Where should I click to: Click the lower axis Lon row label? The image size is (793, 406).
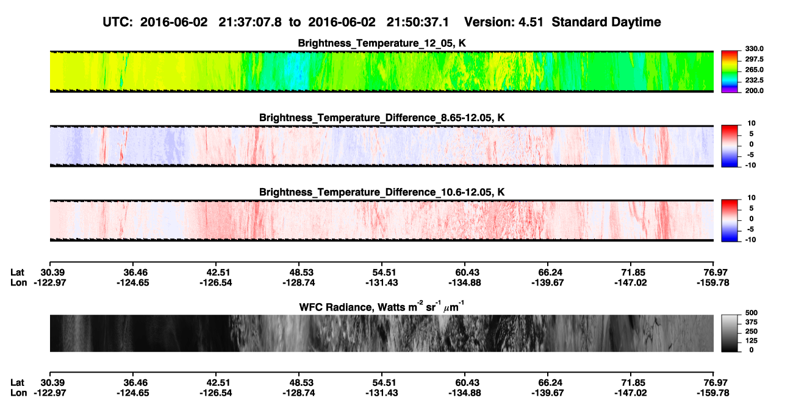(19, 393)
